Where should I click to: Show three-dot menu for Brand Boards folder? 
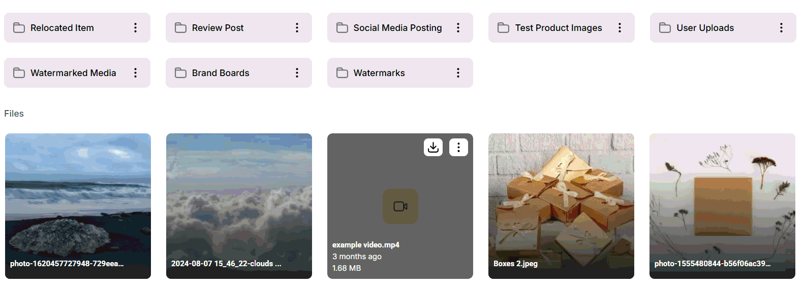pyautogui.click(x=297, y=73)
